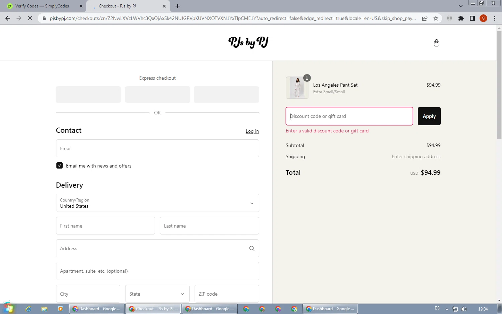
Task: Click the Los Angeles Pant Set product name
Action: pos(335,85)
